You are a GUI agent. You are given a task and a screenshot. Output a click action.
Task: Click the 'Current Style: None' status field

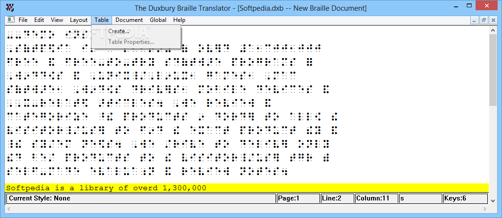coord(141,198)
